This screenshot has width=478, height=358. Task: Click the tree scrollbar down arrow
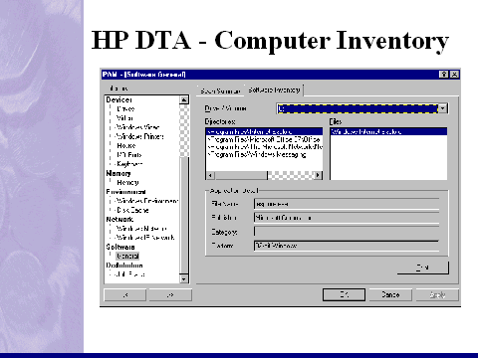coord(184,278)
